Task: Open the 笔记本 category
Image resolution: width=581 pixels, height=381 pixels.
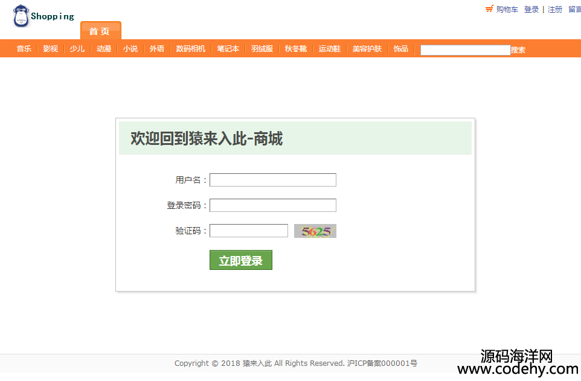Action: click(228, 49)
